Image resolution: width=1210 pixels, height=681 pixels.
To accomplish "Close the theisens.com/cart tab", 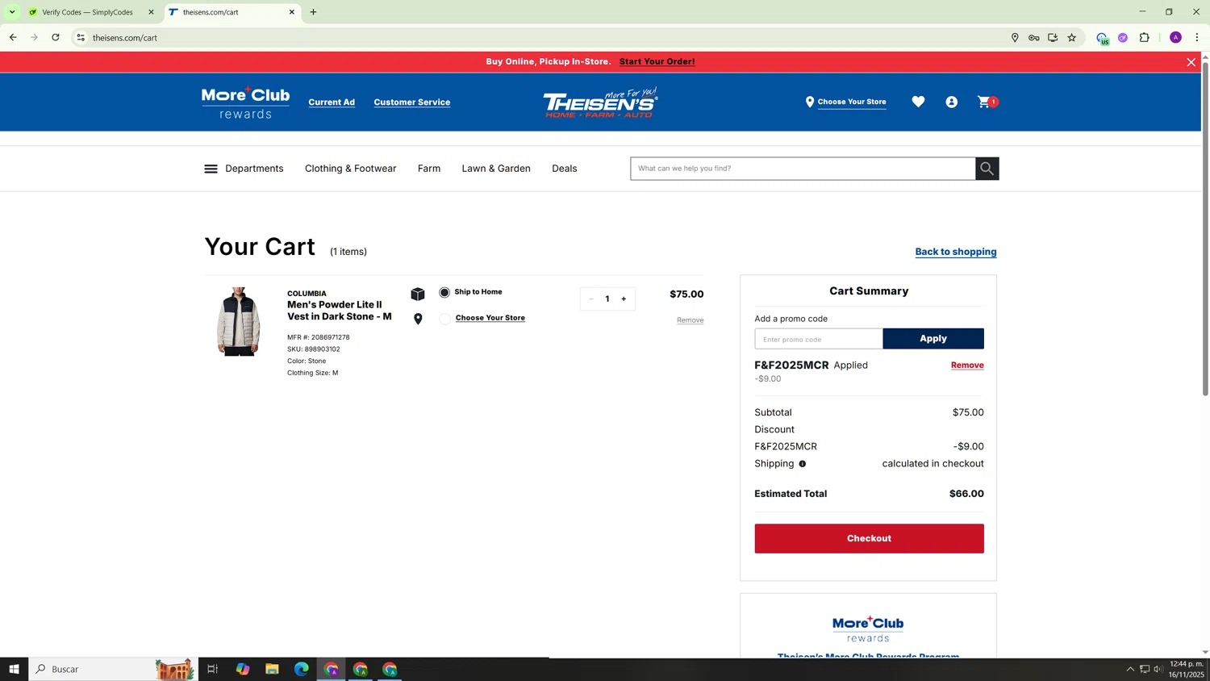I will (x=292, y=12).
